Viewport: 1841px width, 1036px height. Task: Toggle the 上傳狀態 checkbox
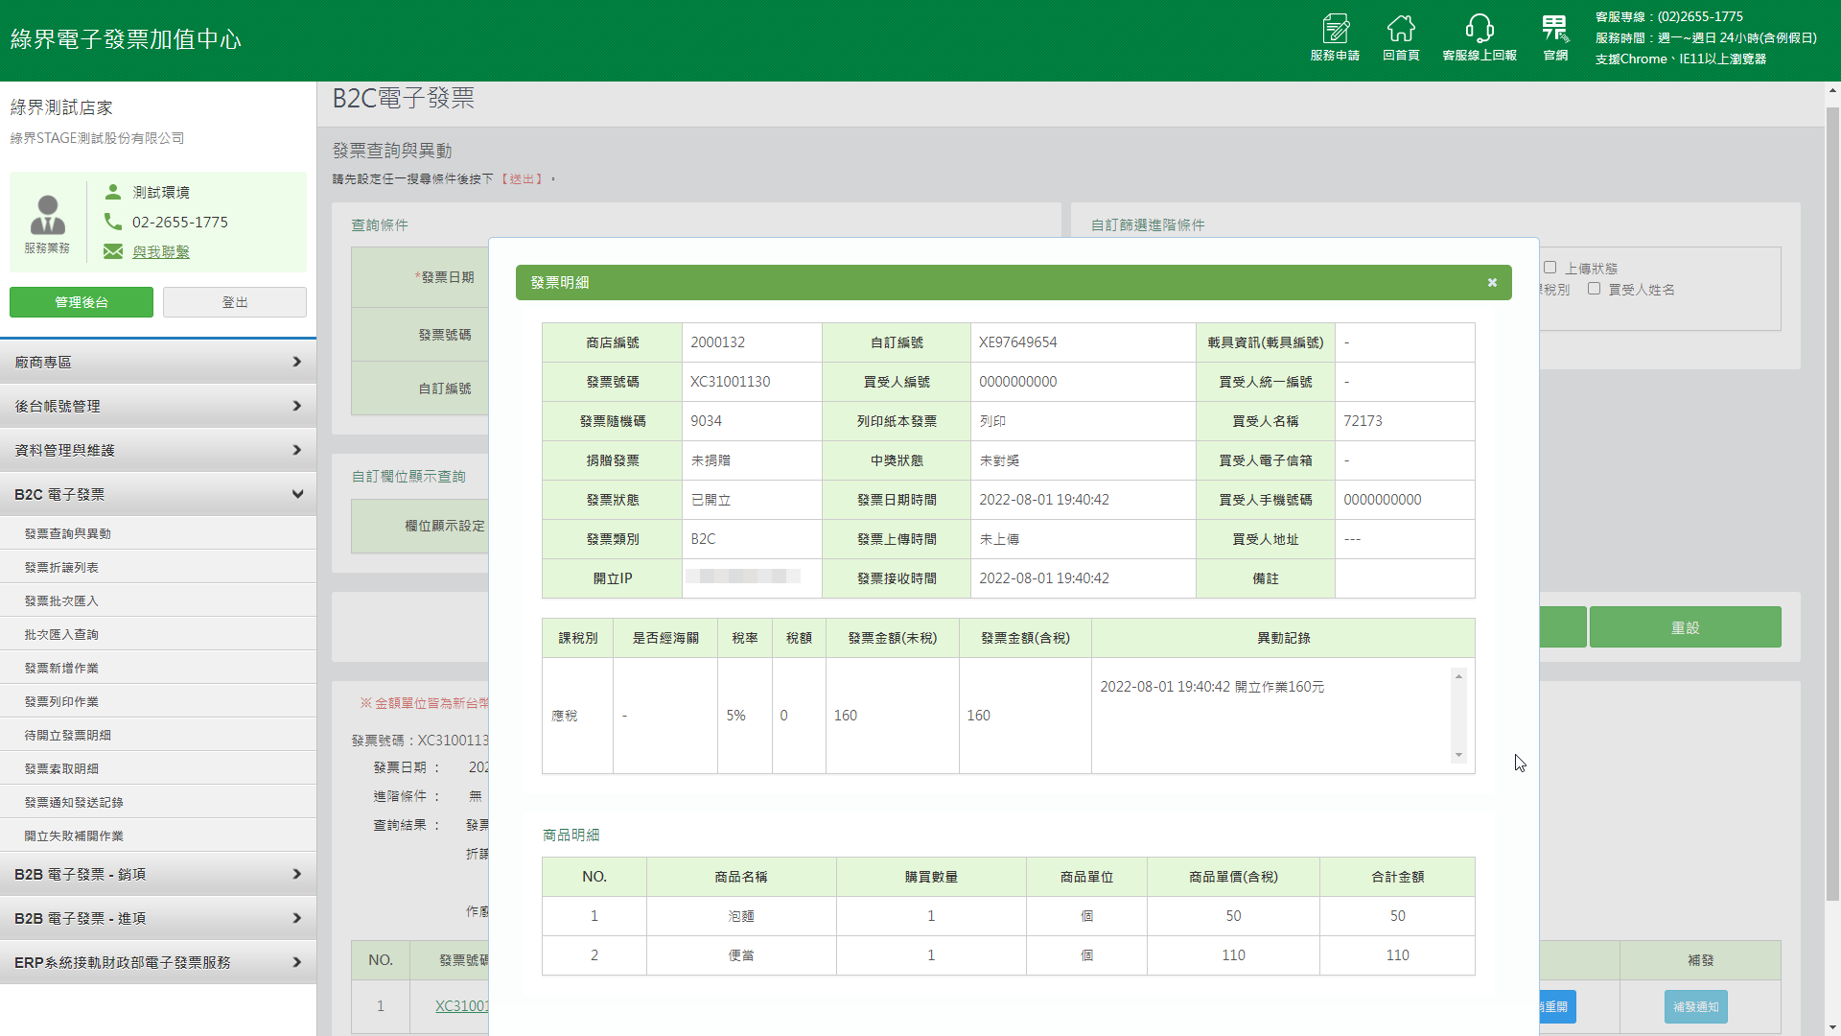pos(1550,268)
